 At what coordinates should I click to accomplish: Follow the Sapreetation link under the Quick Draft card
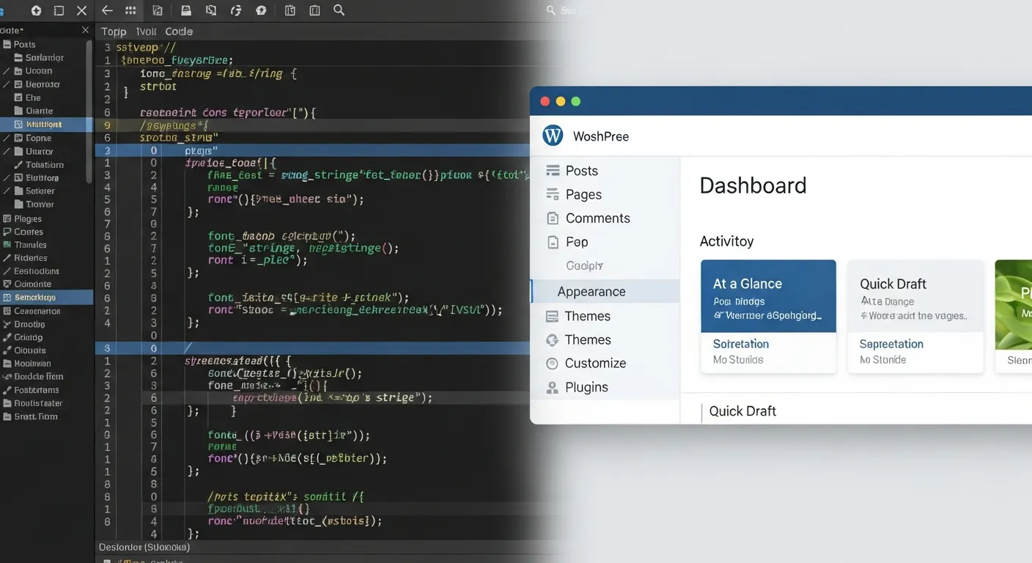coord(891,344)
